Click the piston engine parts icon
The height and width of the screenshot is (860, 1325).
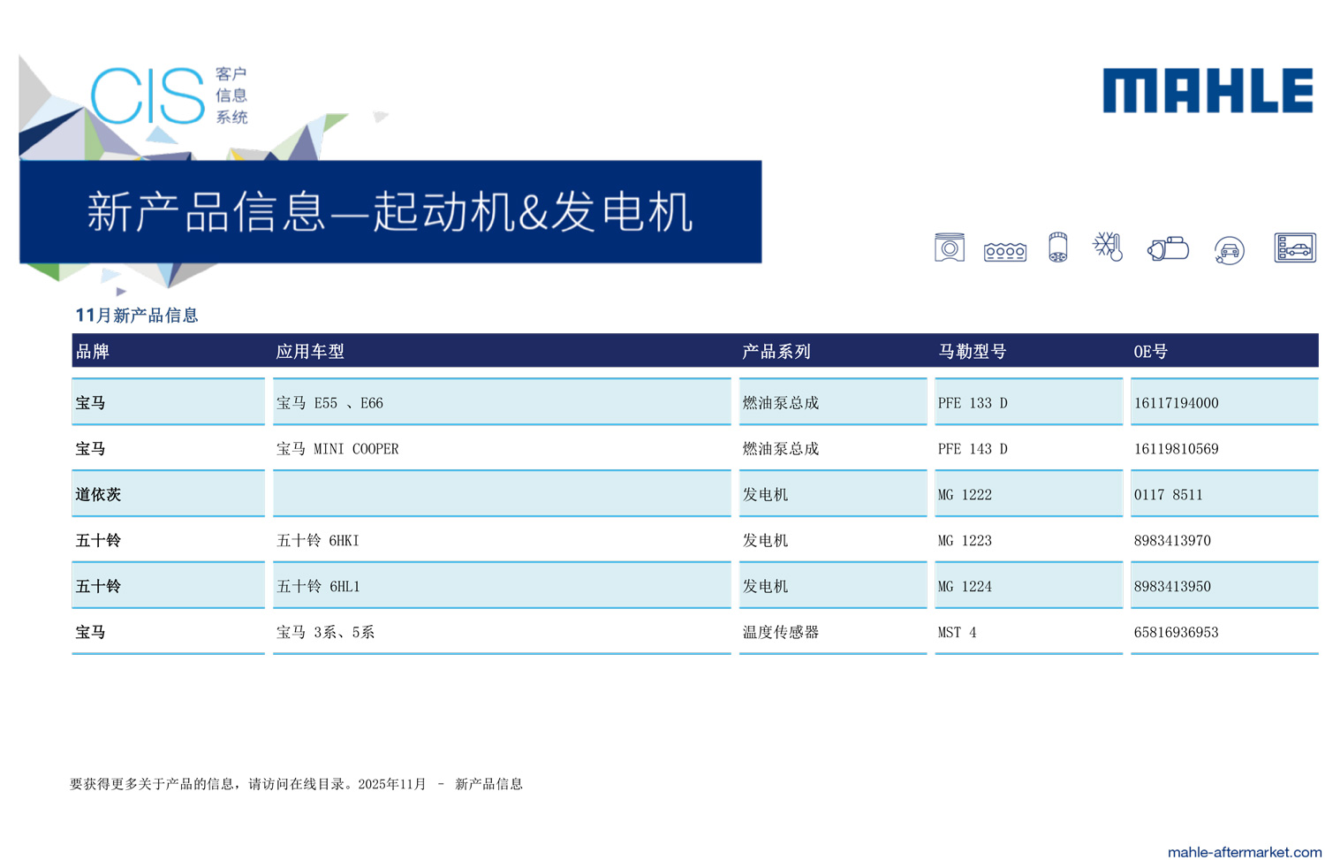click(949, 248)
